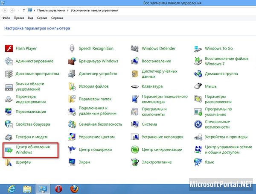Go back with the Back arrow

tap(5, 10)
